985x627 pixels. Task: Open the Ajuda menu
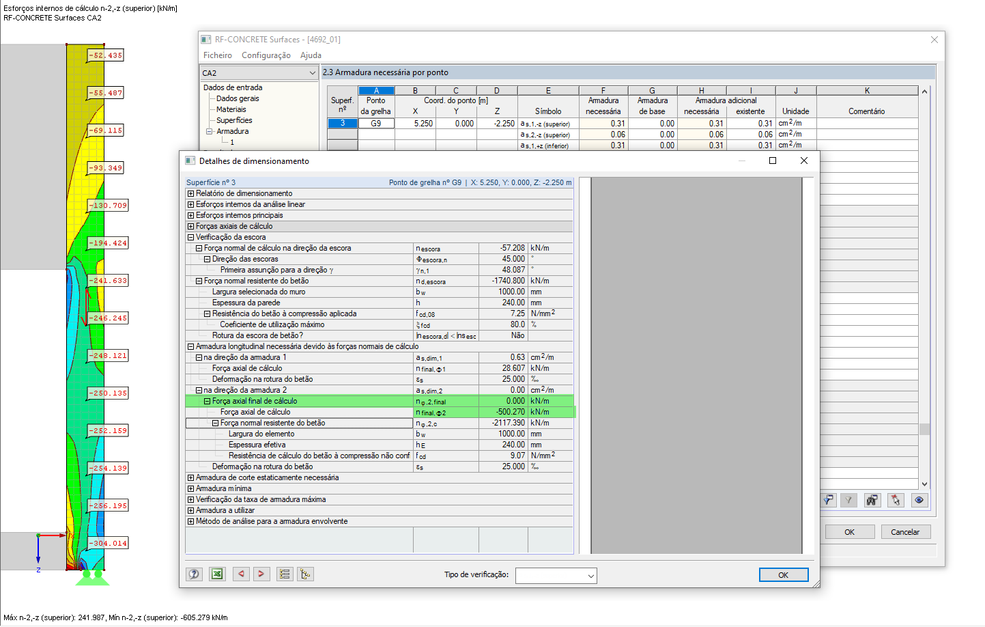pos(311,55)
